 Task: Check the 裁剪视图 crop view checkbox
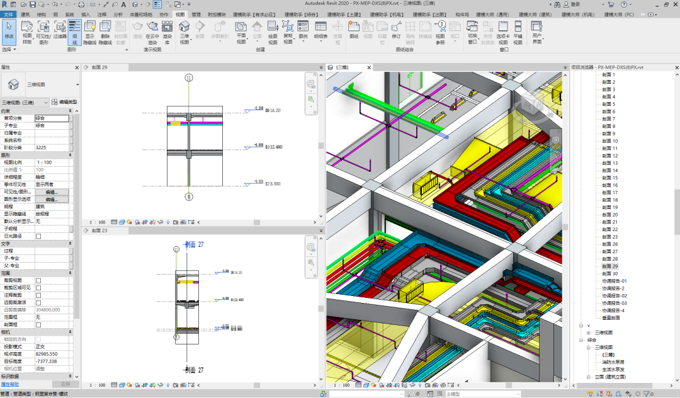click(x=38, y=280)
